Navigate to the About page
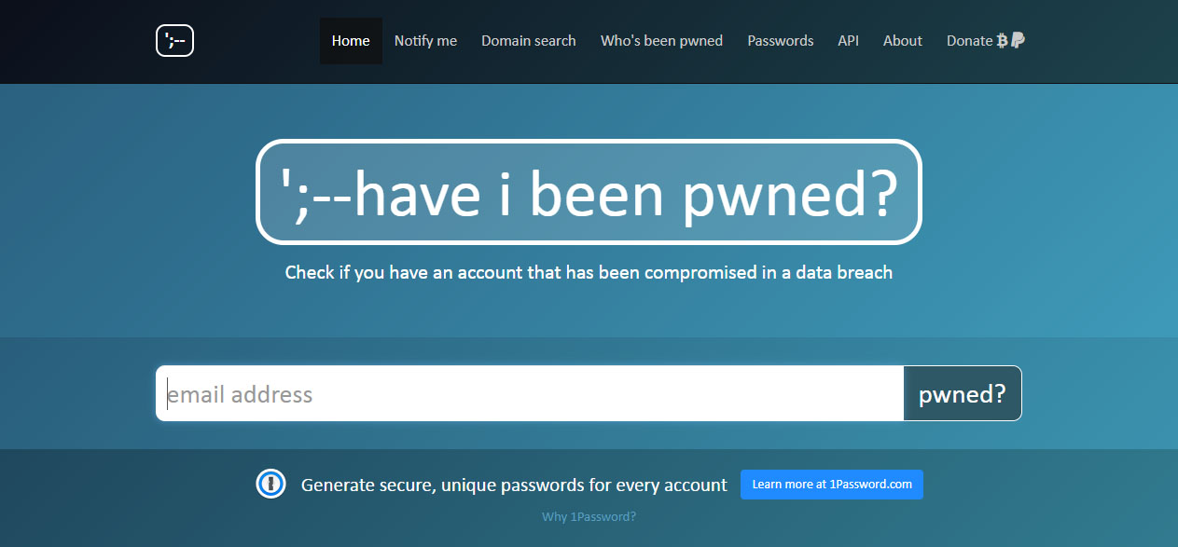The width and height of the screenshot is (1178, 547). (x=903, y=41)
